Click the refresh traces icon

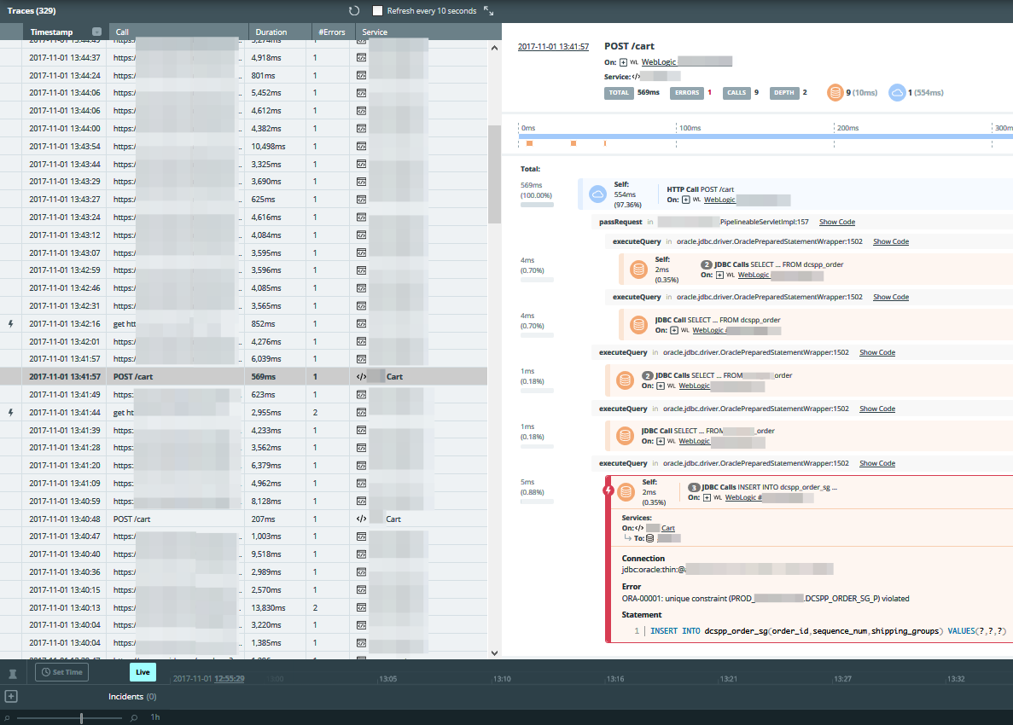click(x=353, y=11)
